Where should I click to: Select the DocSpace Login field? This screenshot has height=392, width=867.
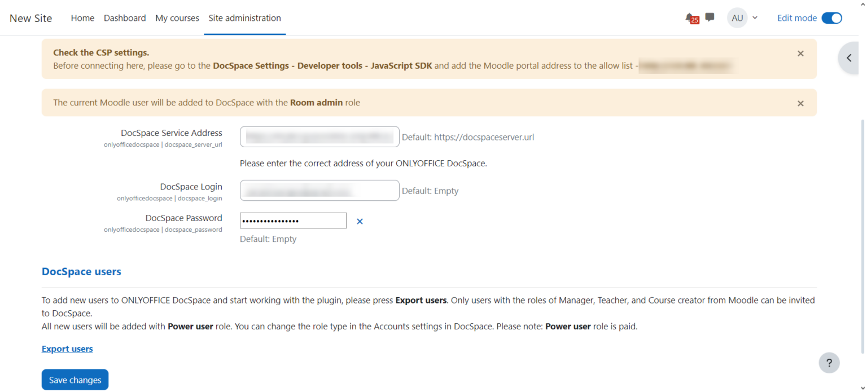pyautogui.click(x=319, y=190)
